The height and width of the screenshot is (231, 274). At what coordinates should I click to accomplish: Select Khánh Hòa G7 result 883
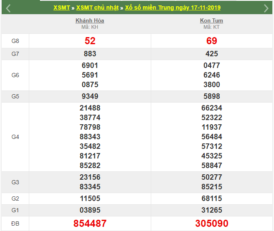click(90, 54)
